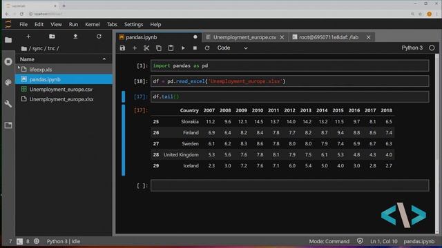
Task: Click the kernel status circle indicator
Action: click(432, 48)
